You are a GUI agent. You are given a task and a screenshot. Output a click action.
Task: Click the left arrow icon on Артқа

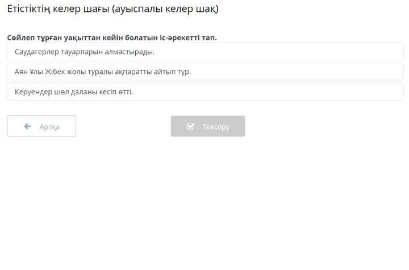[27, 126]
